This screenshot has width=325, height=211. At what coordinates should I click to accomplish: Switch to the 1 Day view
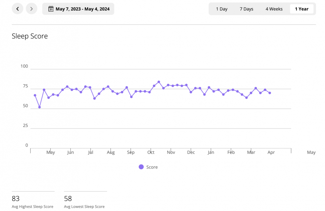coord(222,9)
